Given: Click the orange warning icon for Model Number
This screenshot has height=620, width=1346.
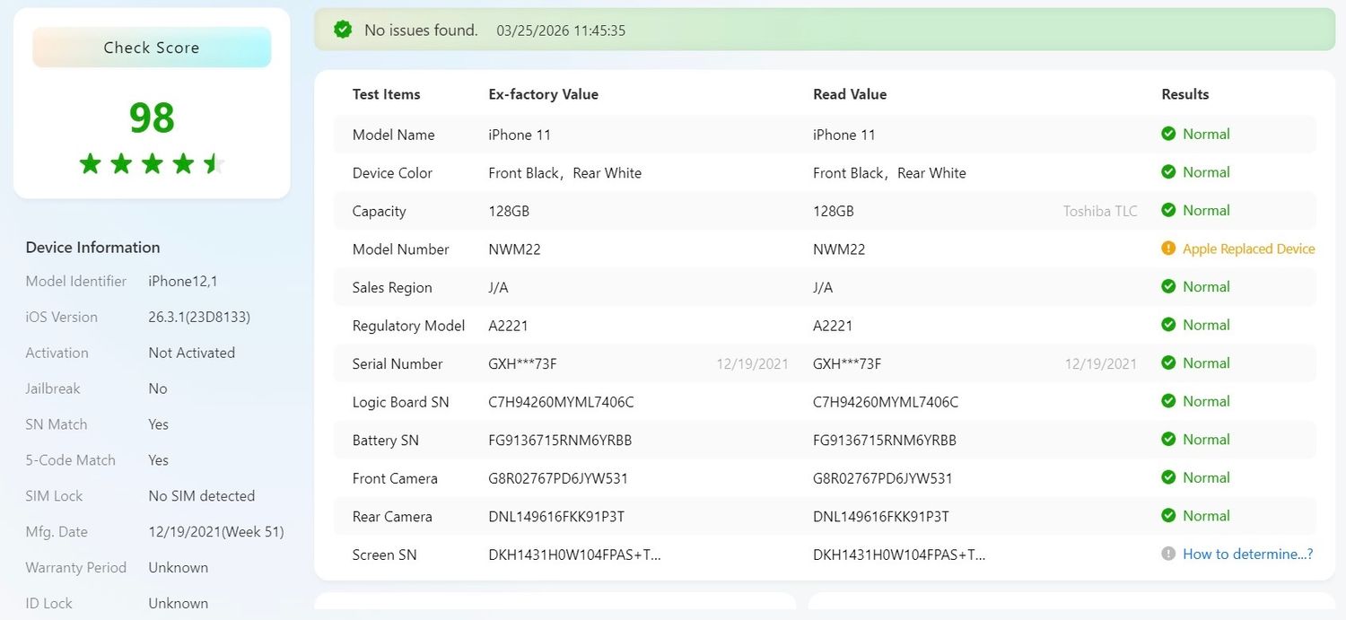Looking at the screenshot, I should tap(1168, 249).
